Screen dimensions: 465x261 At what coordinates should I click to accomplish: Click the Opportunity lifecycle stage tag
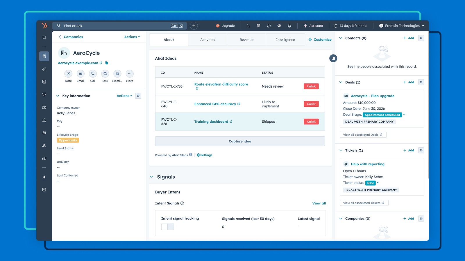68,140
